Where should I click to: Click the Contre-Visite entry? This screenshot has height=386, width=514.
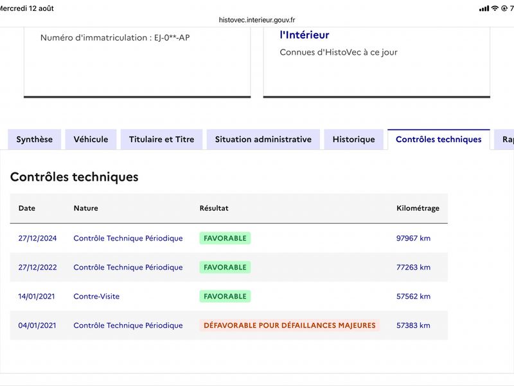[x=96, y=297]
